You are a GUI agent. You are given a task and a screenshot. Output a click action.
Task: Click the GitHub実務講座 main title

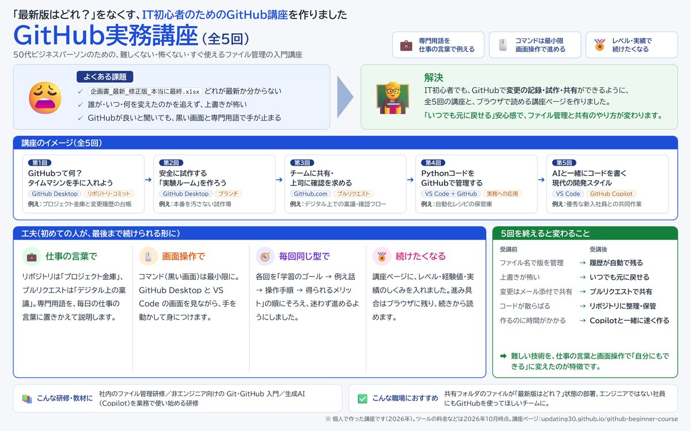(x=105, y=36)
